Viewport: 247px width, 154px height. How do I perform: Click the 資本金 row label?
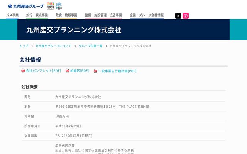point(29,116)
